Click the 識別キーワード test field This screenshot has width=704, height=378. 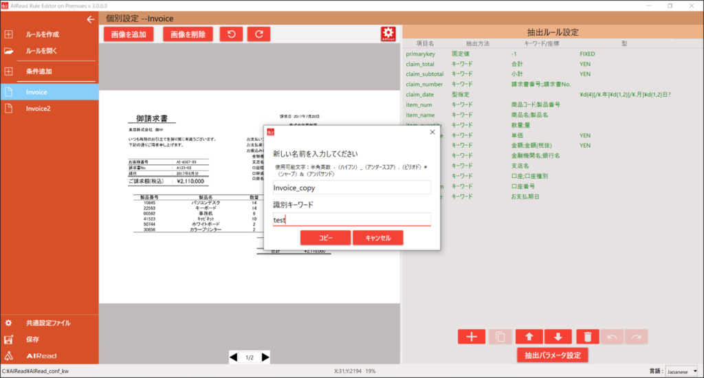351,219
